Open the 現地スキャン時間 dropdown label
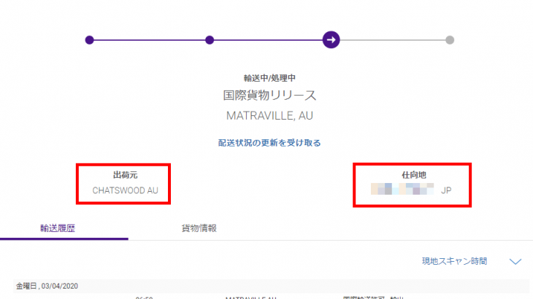 453,261
